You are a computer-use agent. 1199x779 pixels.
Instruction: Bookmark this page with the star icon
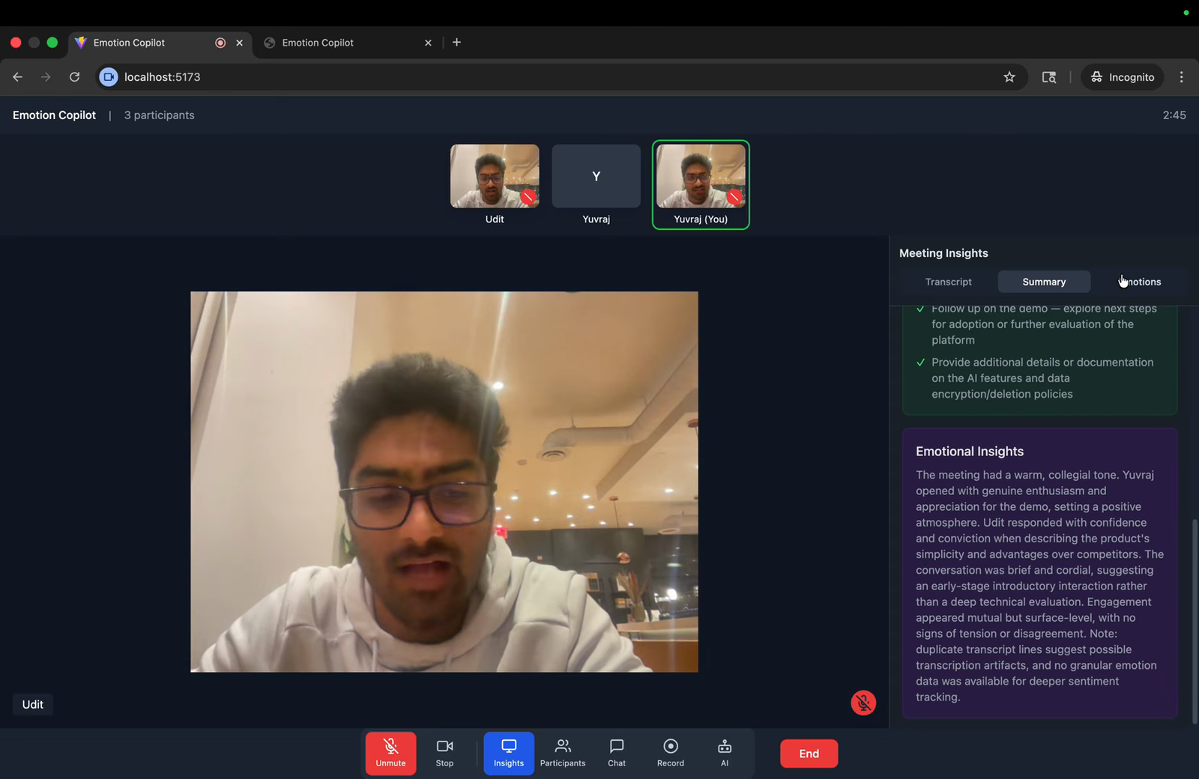[1009, 77]
